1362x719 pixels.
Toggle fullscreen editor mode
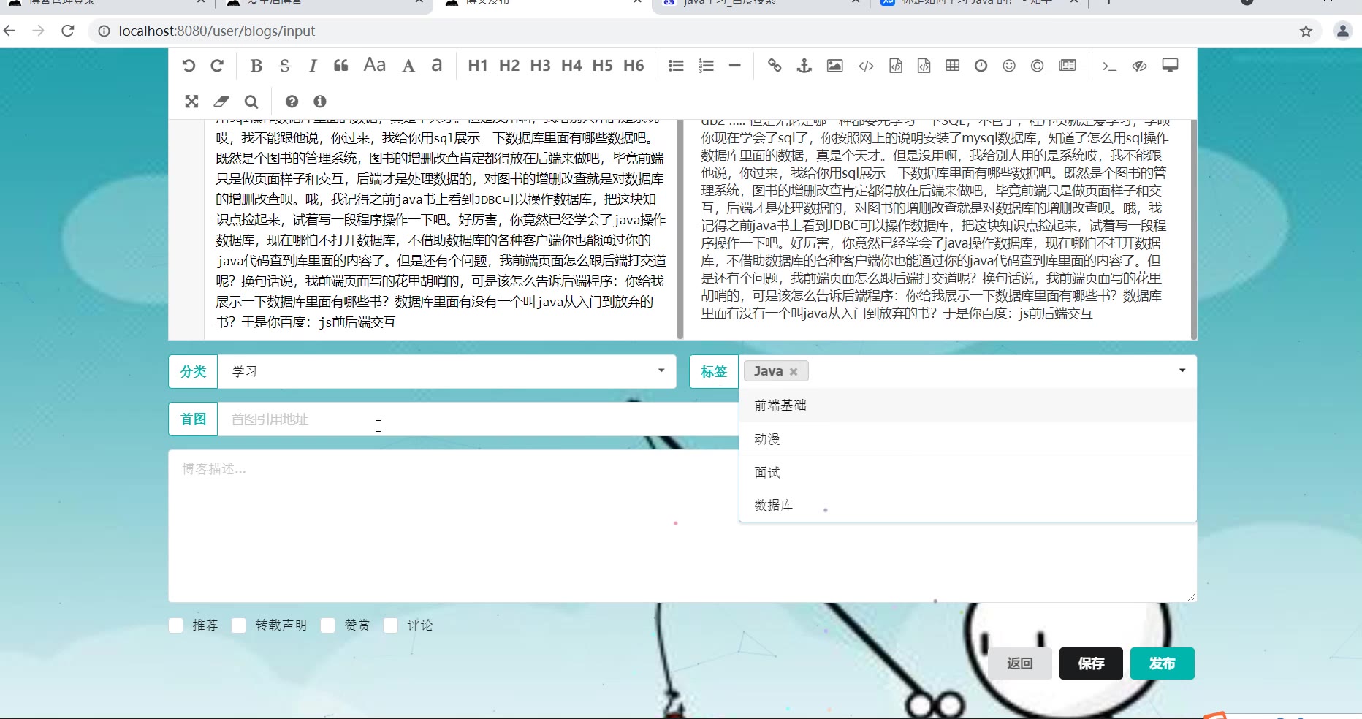tap(191, 102)
